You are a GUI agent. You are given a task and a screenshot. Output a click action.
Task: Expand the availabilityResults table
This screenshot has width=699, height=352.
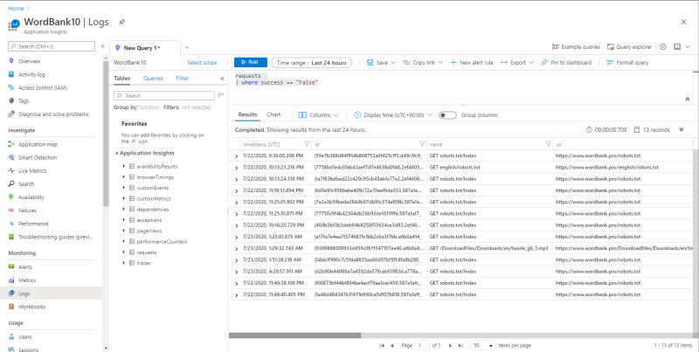123,166
